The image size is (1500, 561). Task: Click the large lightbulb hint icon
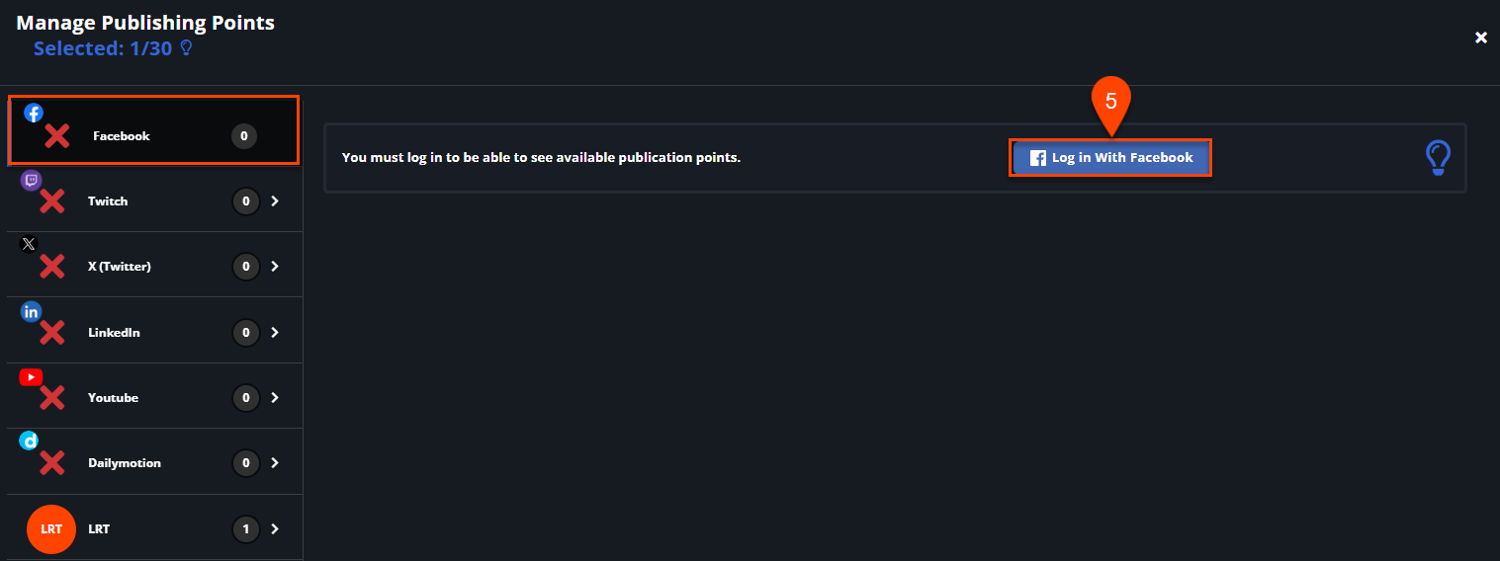tap(1438, 158)
